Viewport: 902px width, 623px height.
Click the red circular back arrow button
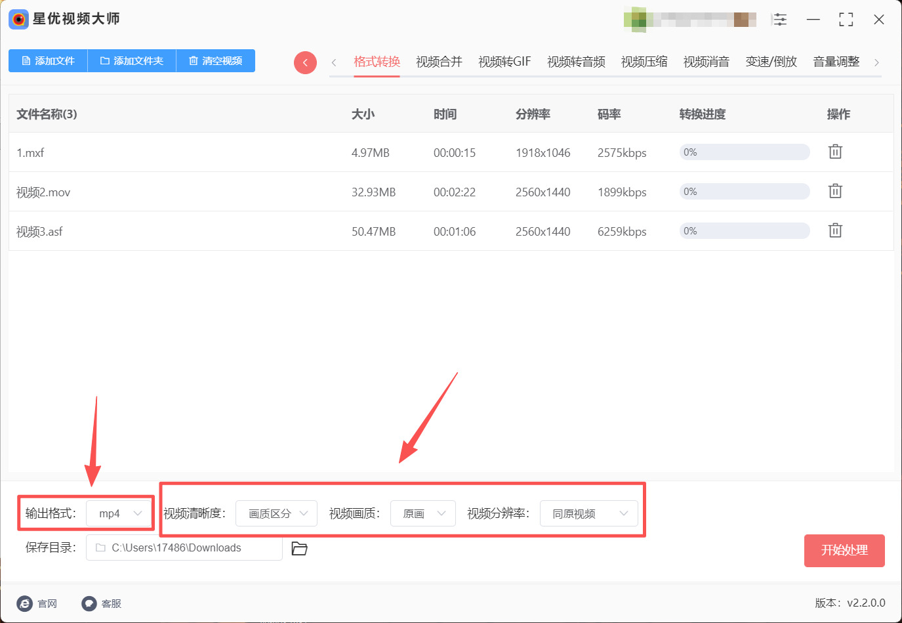[x=305, y=62]
